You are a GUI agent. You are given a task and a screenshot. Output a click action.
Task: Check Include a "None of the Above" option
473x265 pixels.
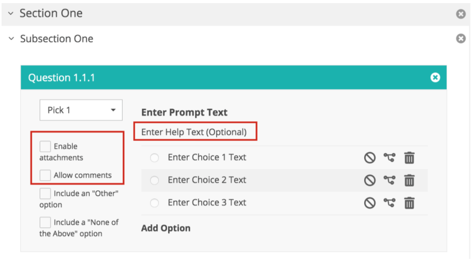pos(45,223)
